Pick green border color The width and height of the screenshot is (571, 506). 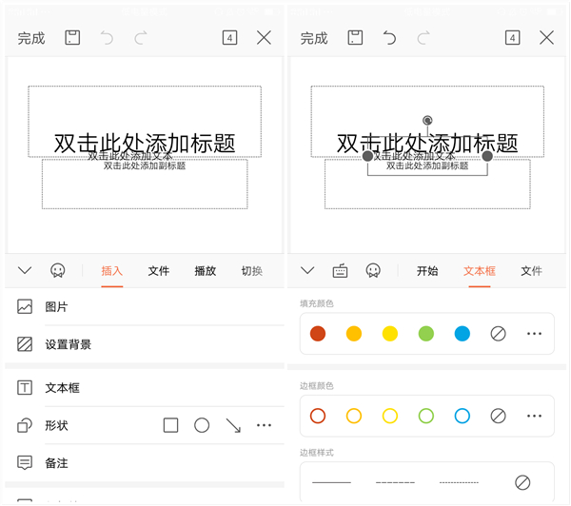(426, 416)
